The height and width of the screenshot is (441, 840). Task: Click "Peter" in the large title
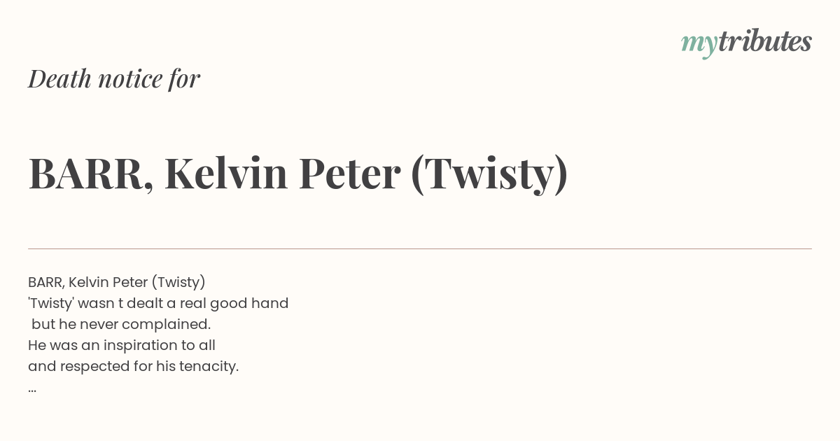point(349,173)
